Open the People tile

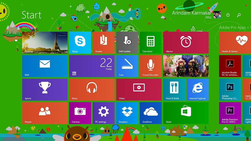pyautogui.click(x=45, y=113)
